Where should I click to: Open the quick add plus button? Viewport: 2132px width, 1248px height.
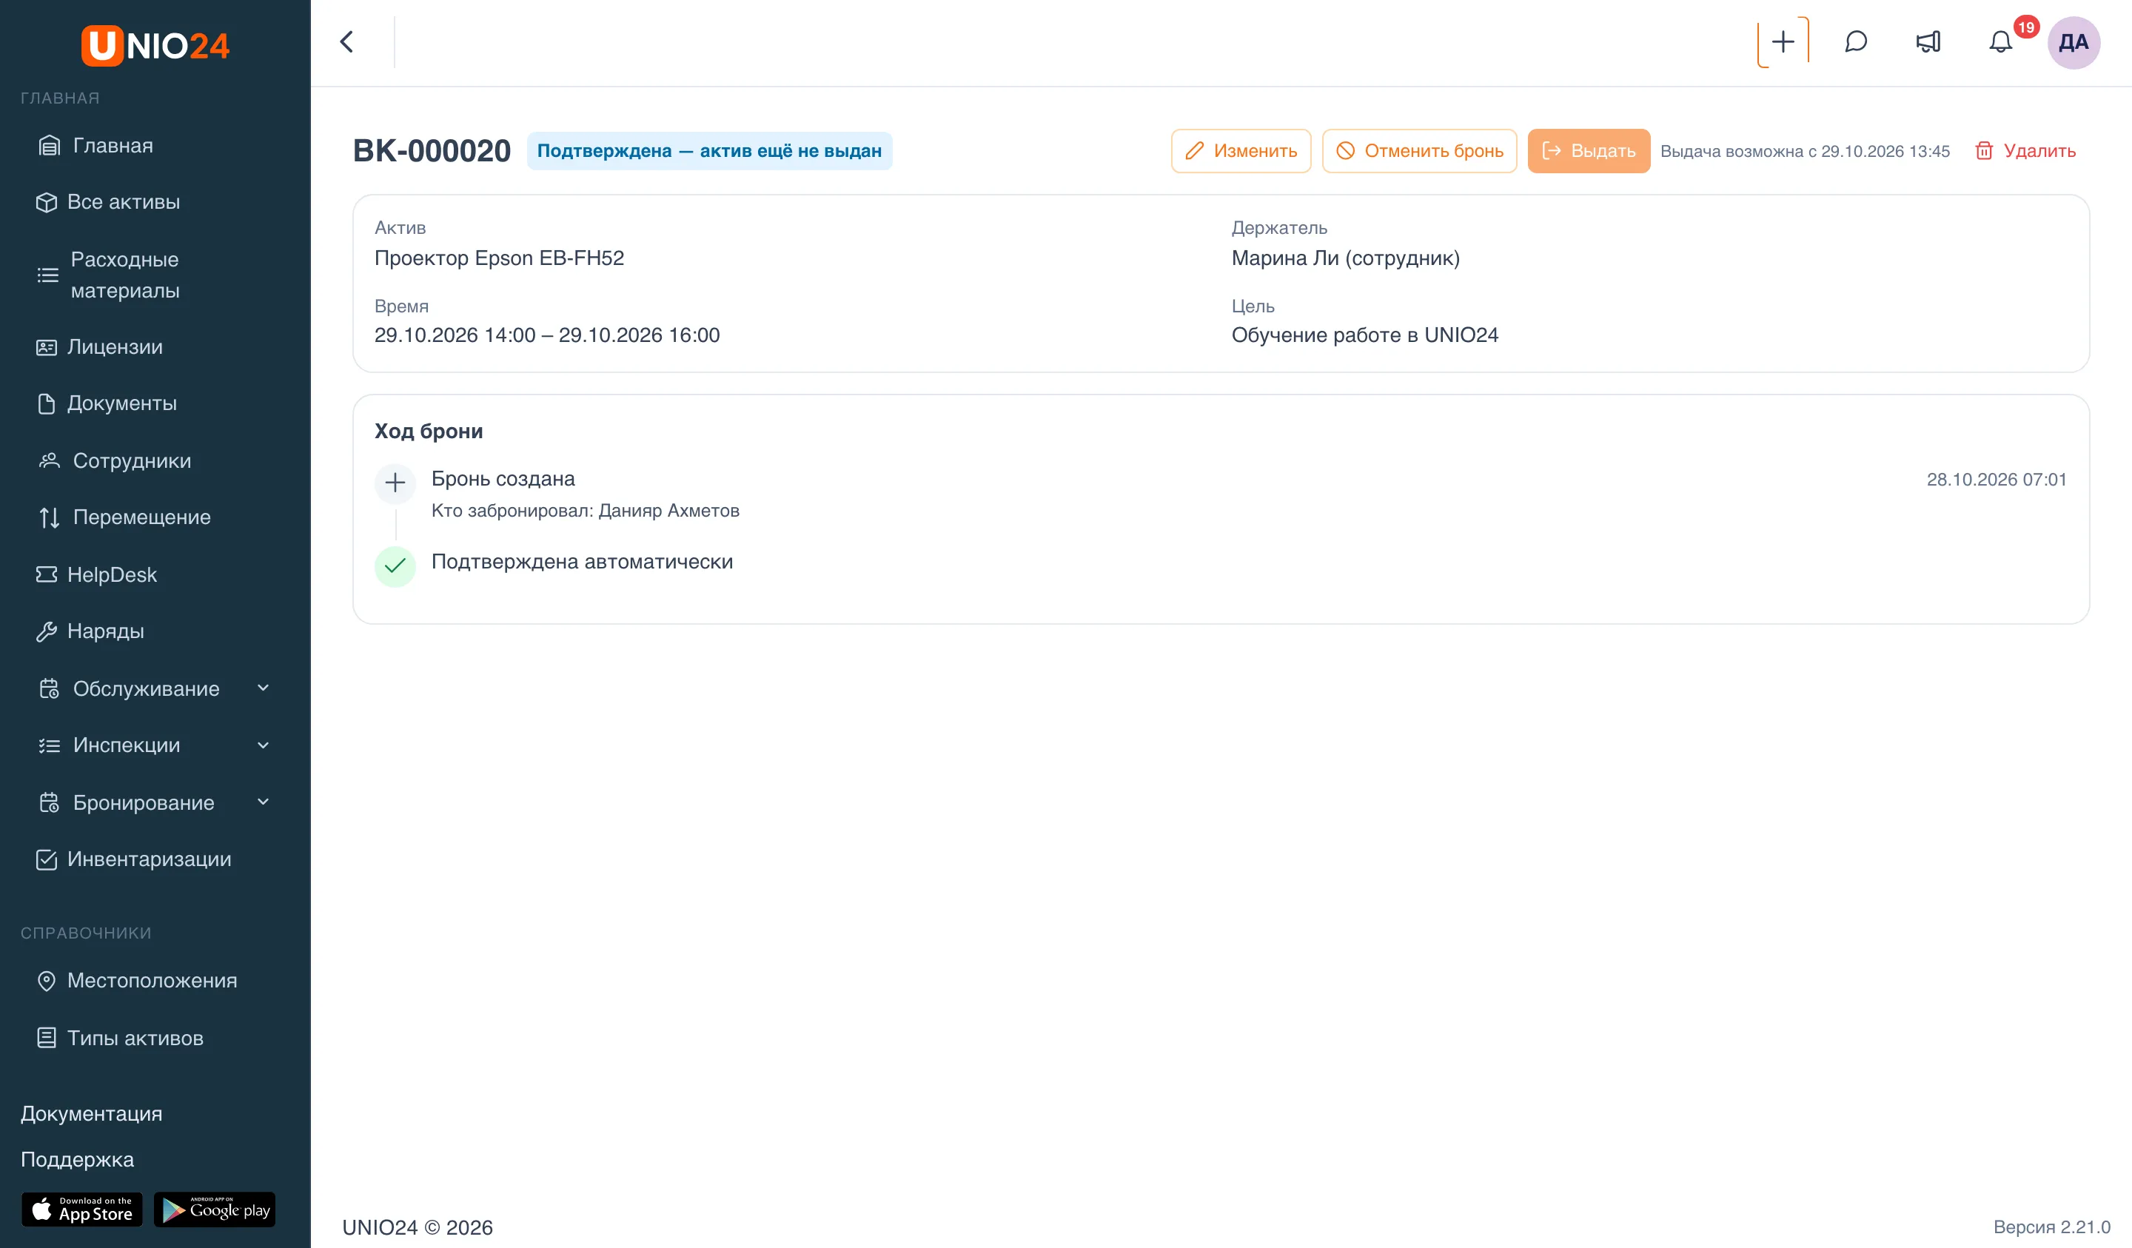pyautogui.click(x=1783, y=41)
